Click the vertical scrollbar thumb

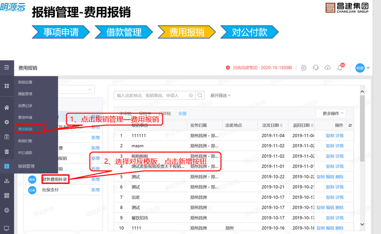coord(362,128)
